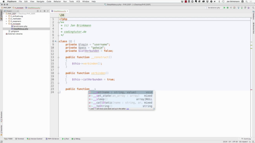The image size is (255, 143).
Task: Close the SleepWakeup.php tab
Action: (67, 11)
